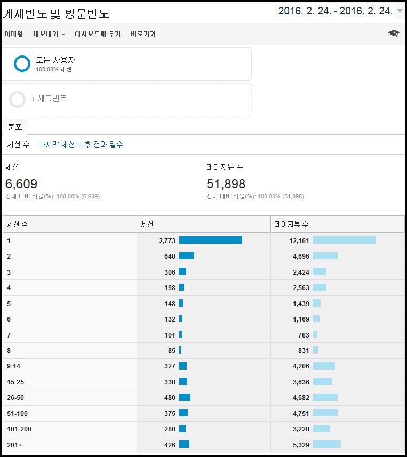The width and height of the screenshot is (407, 457).
Task: Select the 세션 수 view
Action: coord(19,145)
